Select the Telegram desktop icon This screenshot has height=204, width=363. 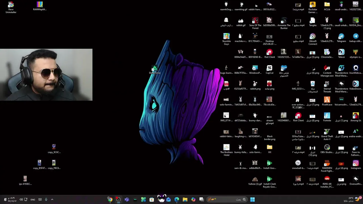point(341,38)
